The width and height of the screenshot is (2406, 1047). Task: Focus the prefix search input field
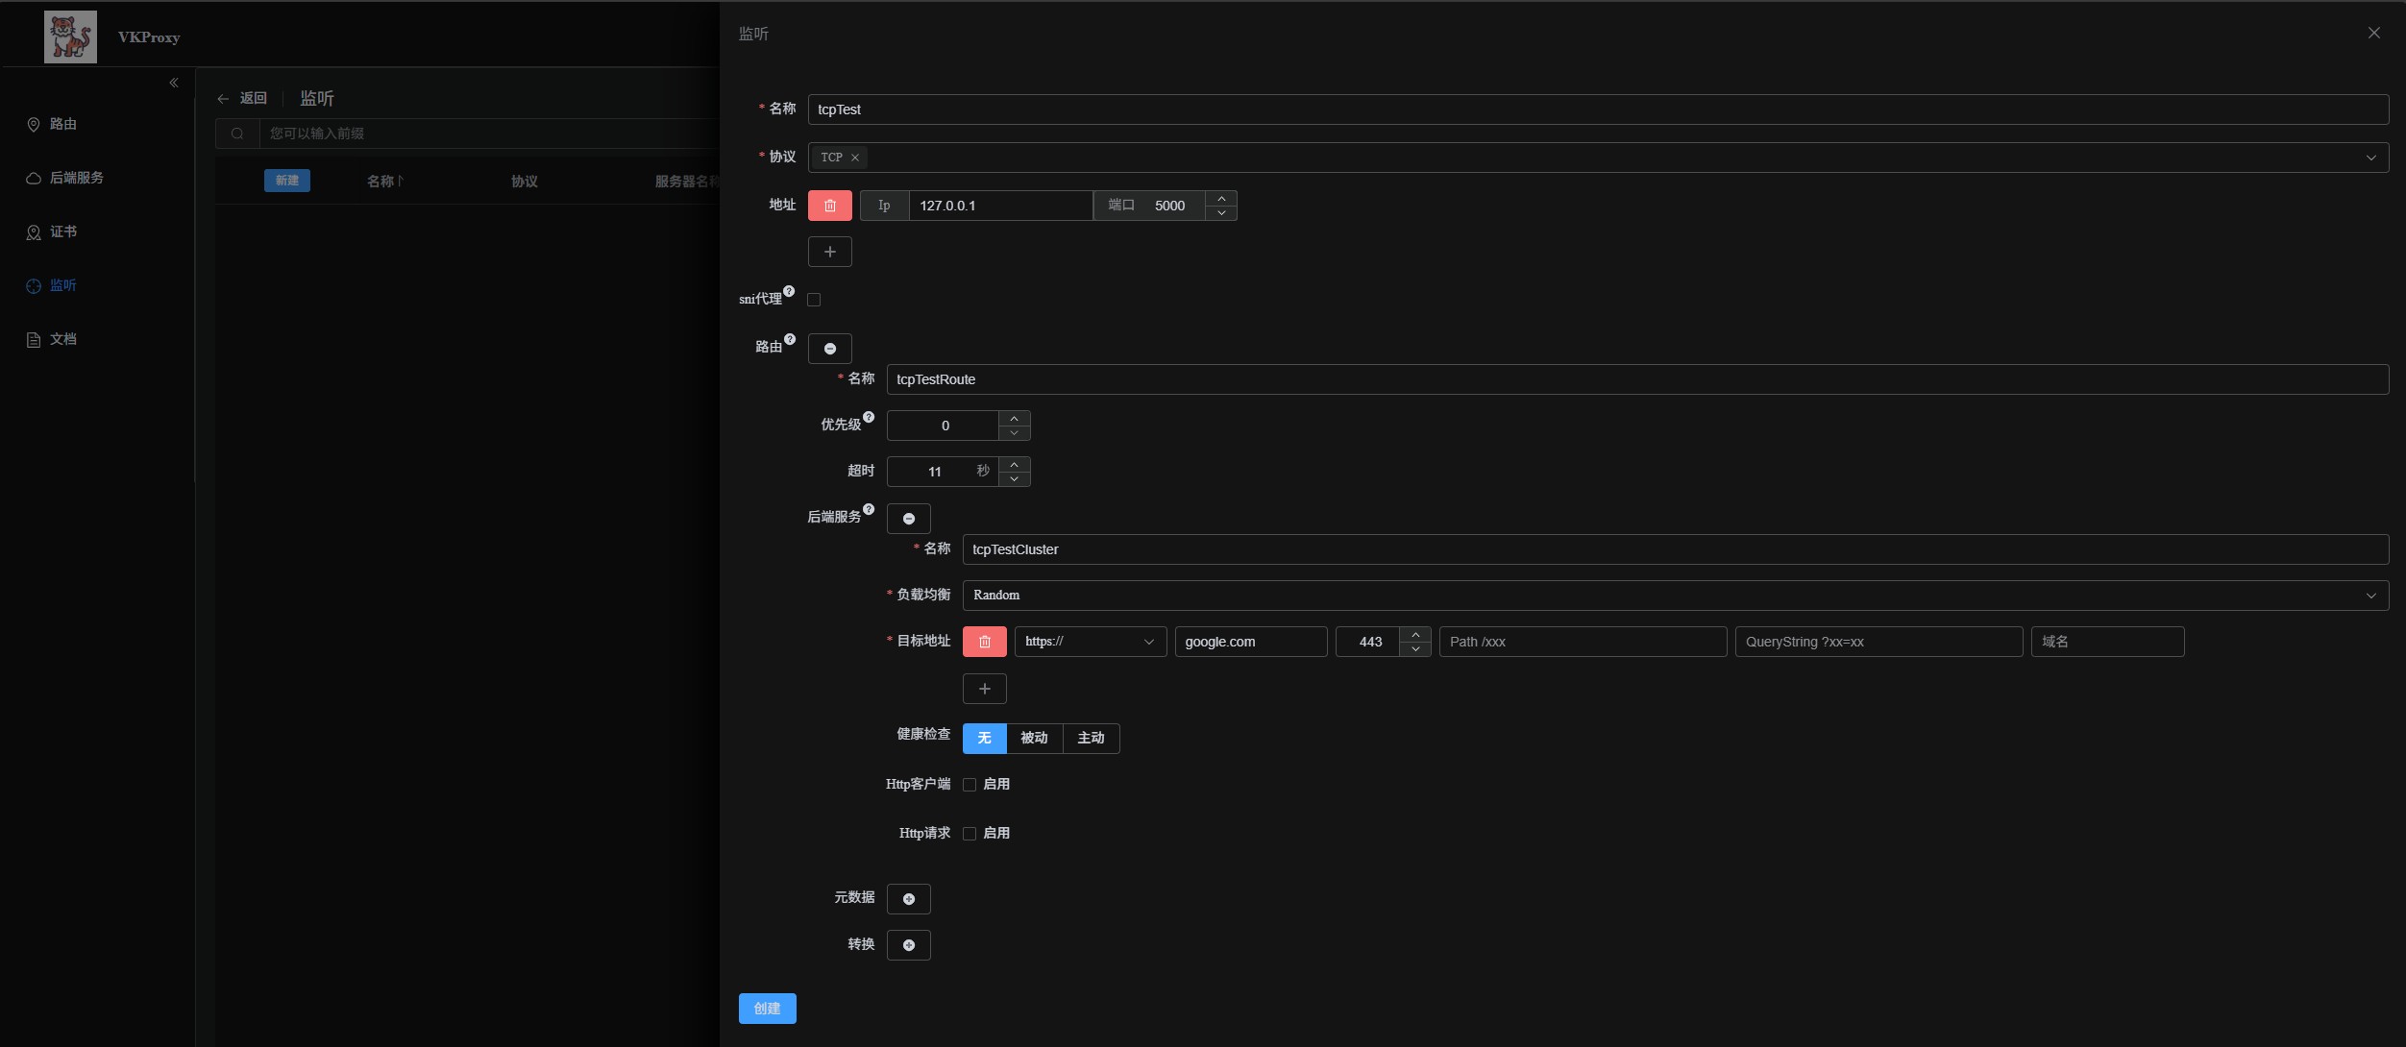coord(490,134)
